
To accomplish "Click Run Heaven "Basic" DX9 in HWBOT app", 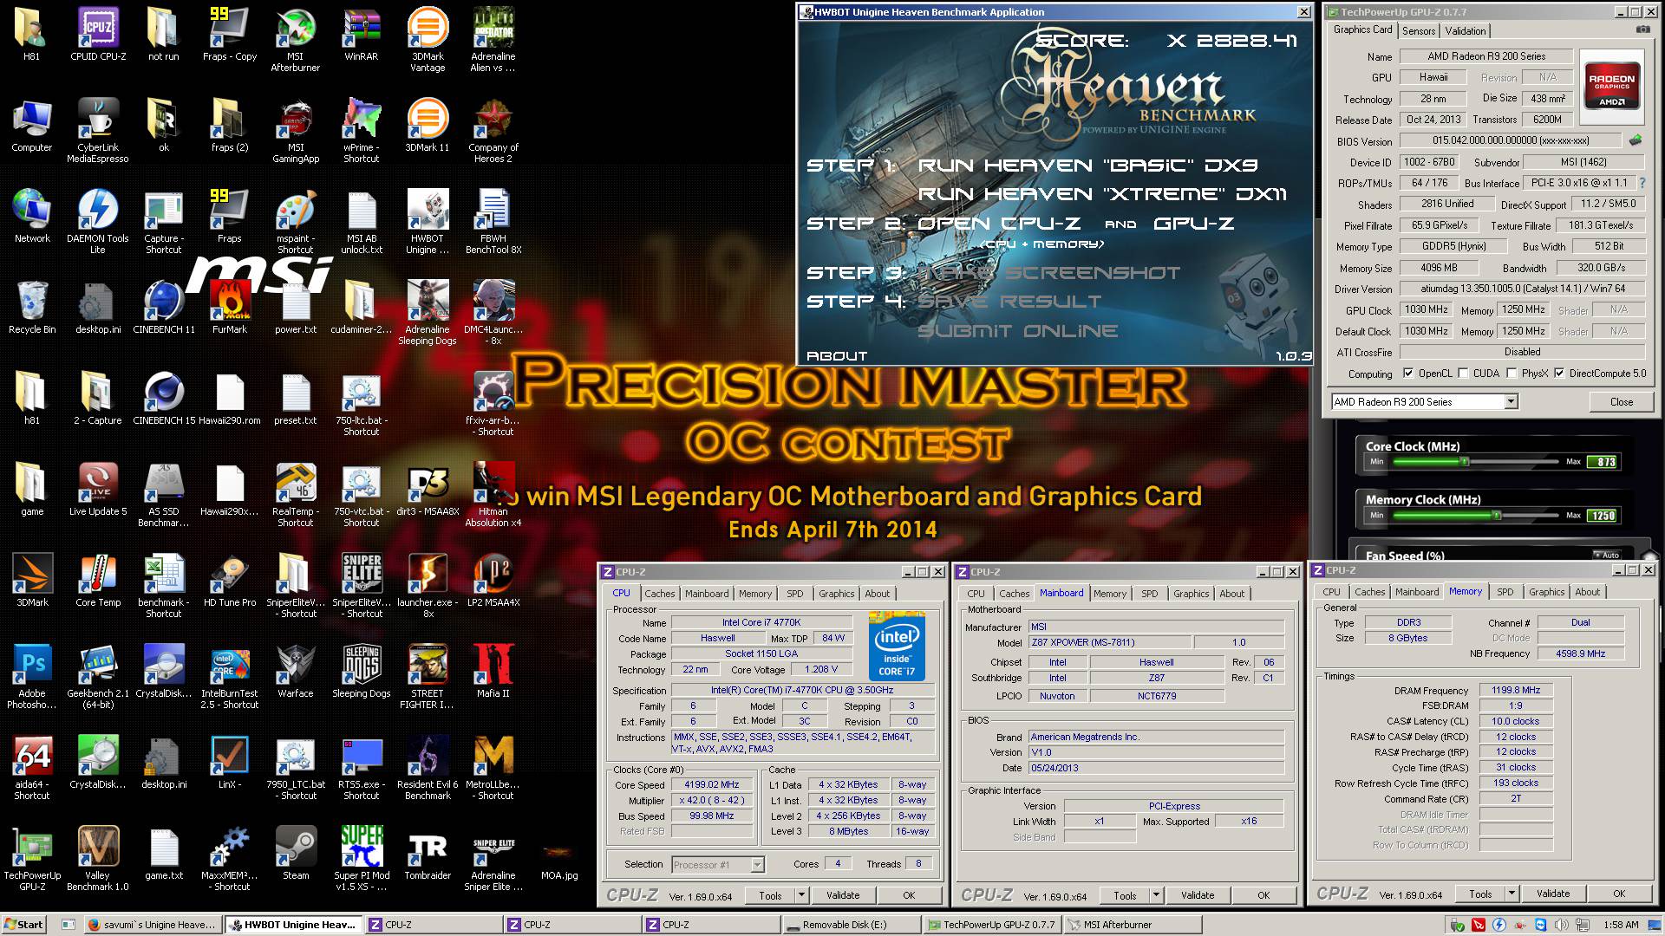I will tap(1087, 165).
